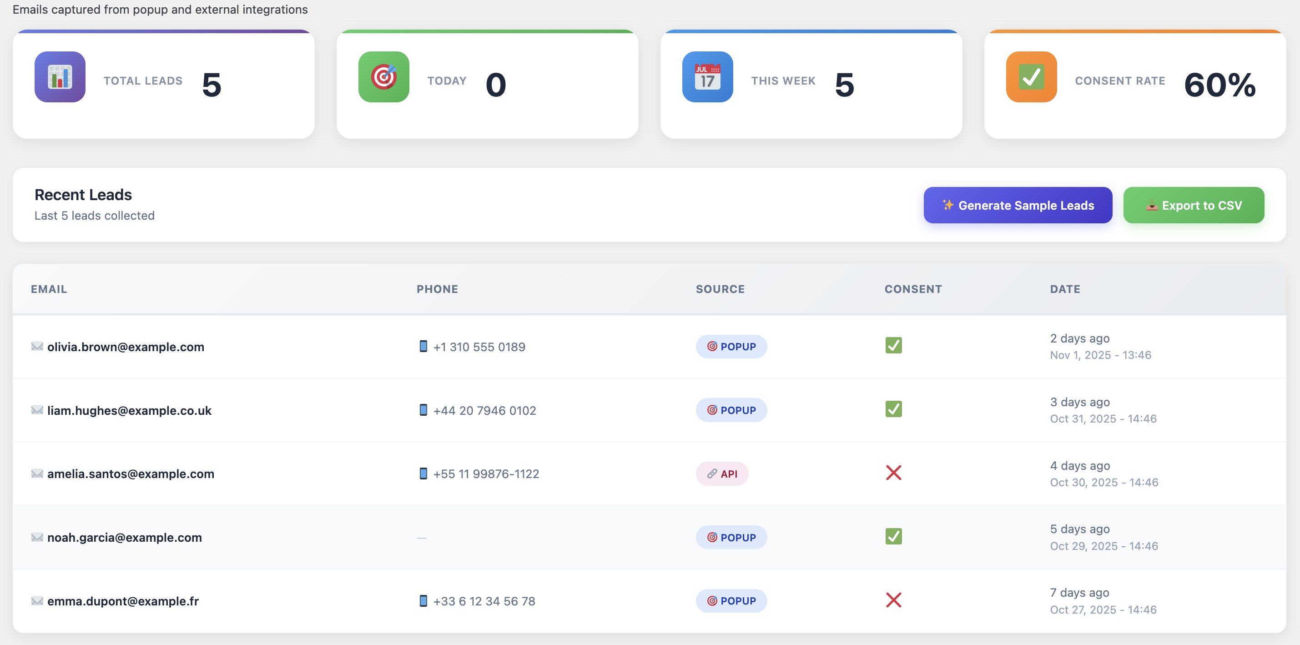Screen dimensions: 1300x645
Task: Select email olivia.brown@example.com
Action: 126,347
